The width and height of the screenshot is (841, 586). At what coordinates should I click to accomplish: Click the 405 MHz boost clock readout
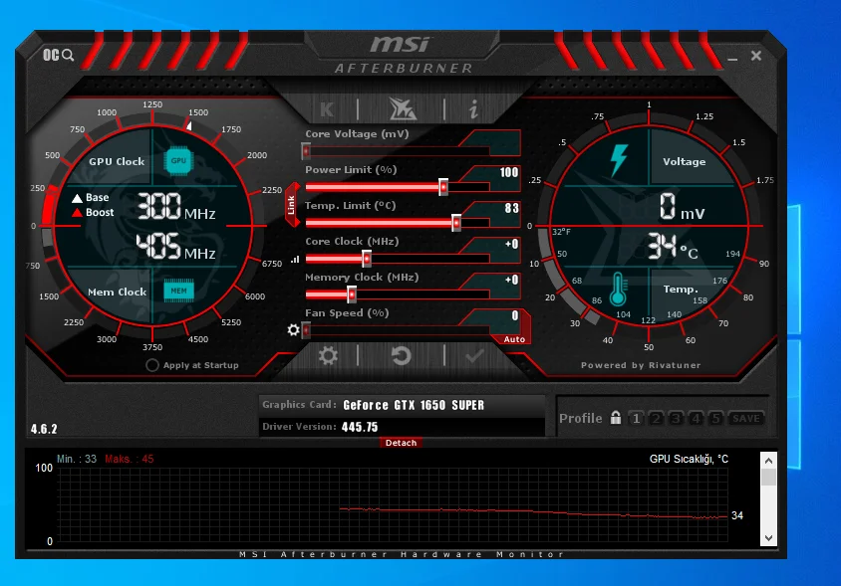(176, 247)
